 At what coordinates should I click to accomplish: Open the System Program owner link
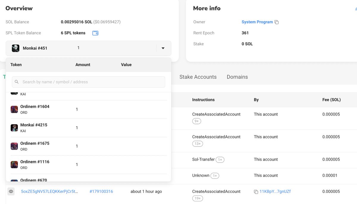pyautogui.click(x=257, y=22)
